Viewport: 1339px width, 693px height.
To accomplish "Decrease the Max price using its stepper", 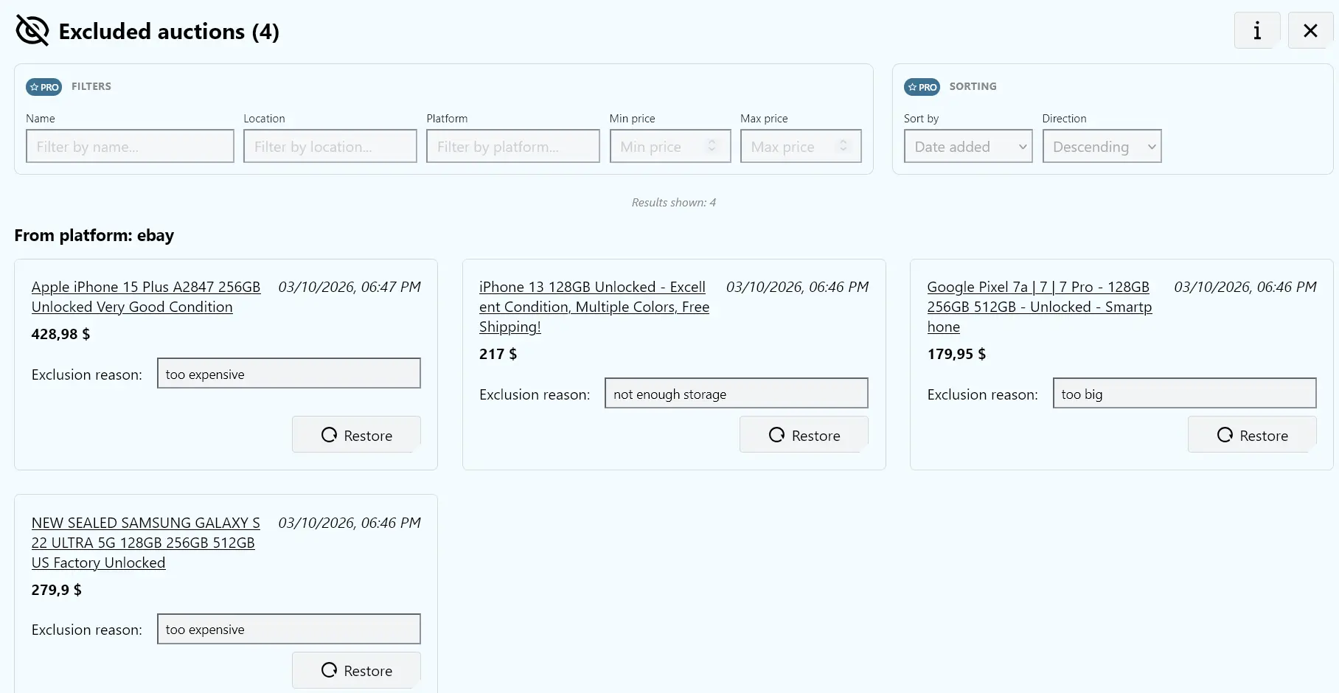I will 843,150.
